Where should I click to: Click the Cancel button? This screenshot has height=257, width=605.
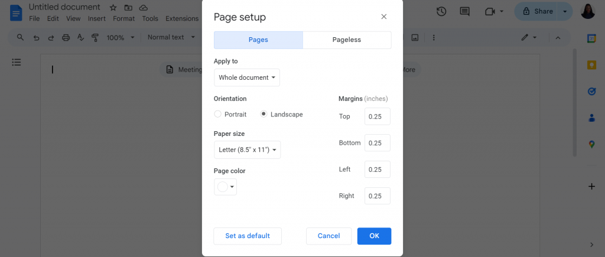328,236
